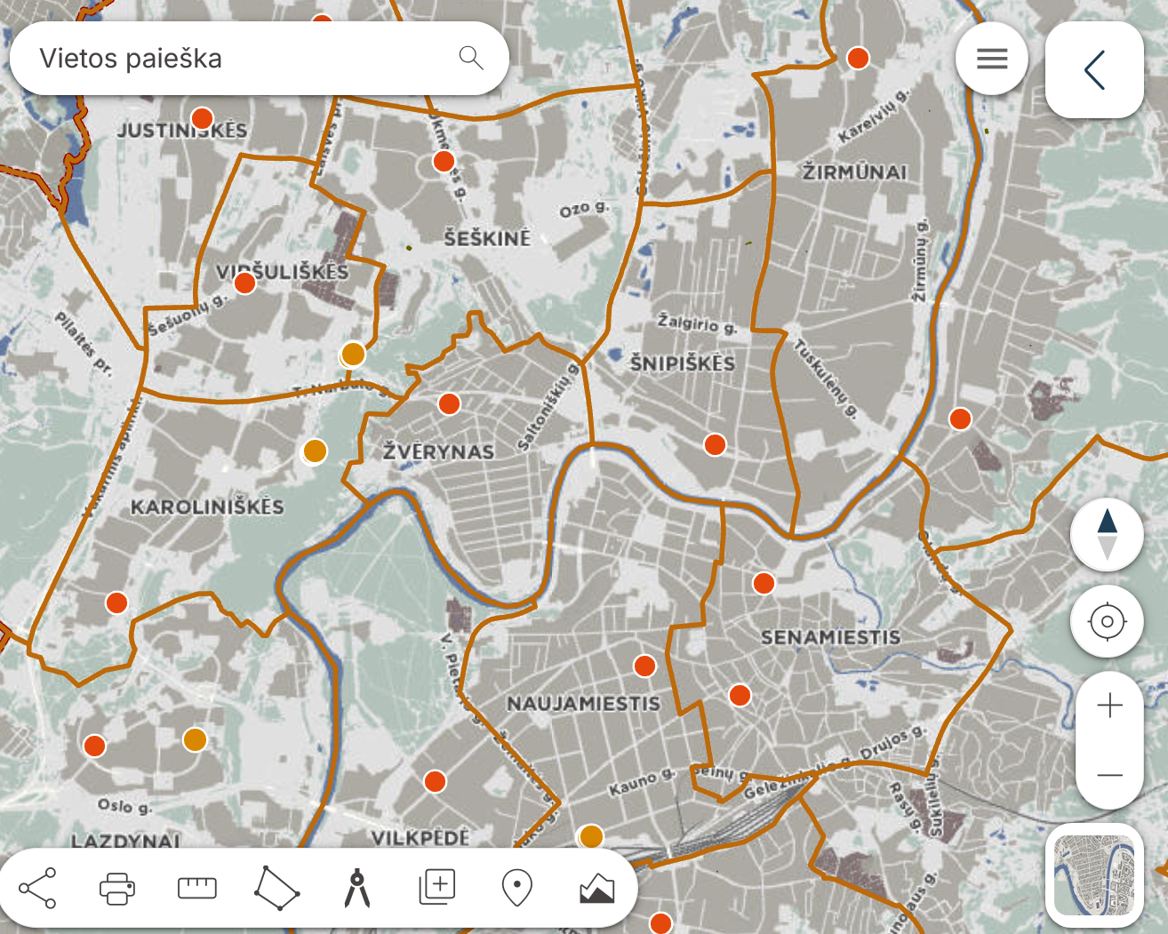Select the ruler distance measure tool
1168x934 pixels.
[197, 888]
